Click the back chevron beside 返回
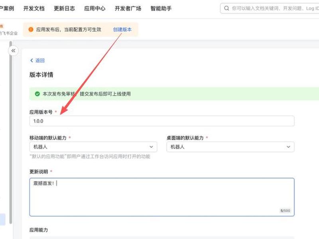Screen dimensions: 319x239 [32, 61]
